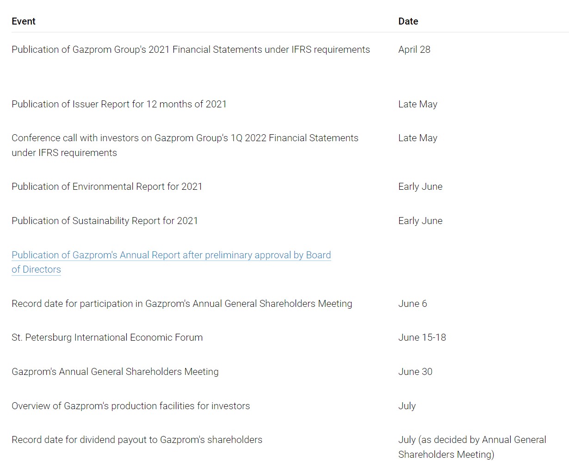The width and height of the screenshot is (569, 461).
Task: Click the Environmental Report for 2021 event
Action: point(107,187)
